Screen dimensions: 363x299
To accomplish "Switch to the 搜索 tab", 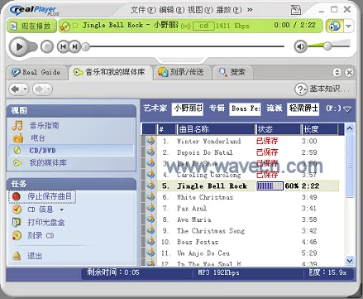I will click(232, 72).
